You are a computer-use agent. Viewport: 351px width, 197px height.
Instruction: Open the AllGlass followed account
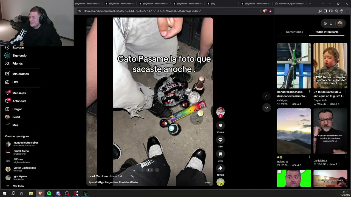point(22,161)
